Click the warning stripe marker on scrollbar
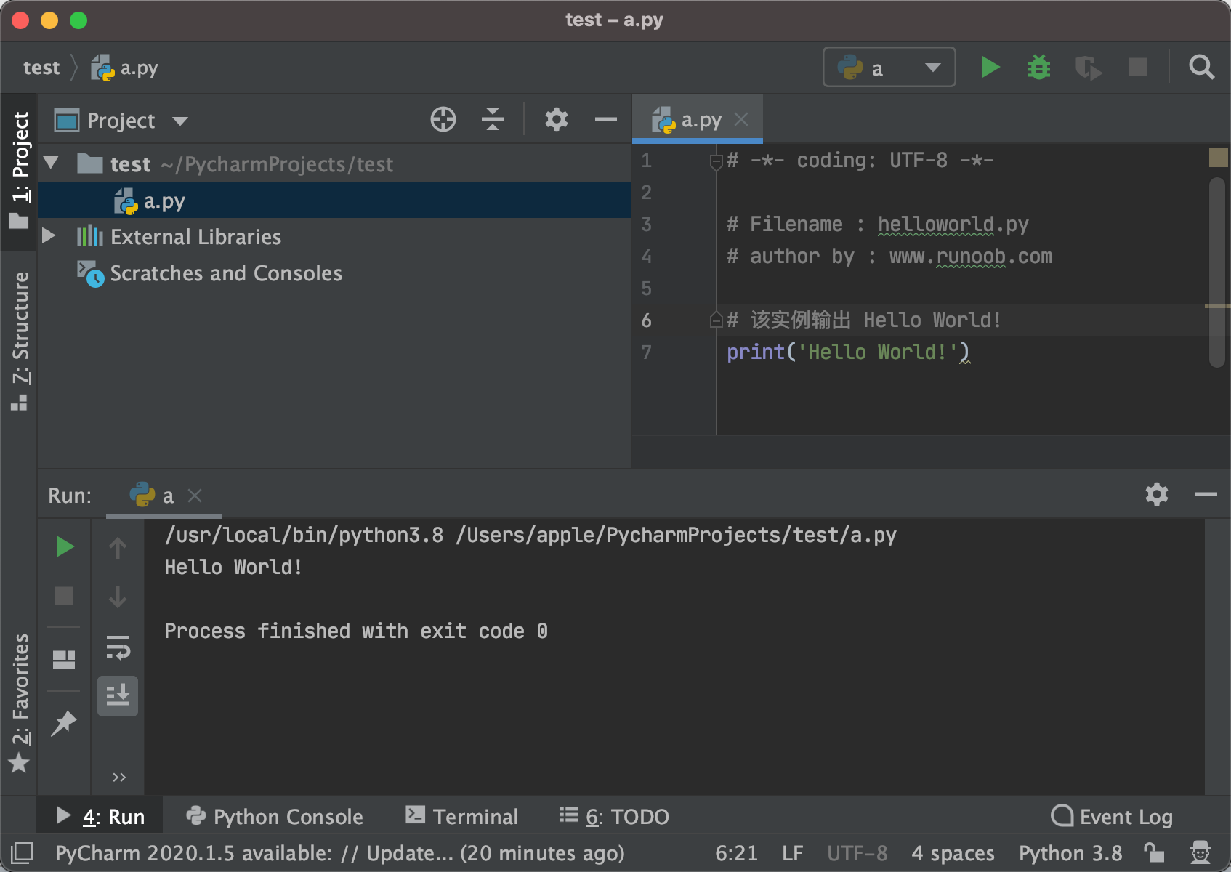This screenshot has width=1231, height=872. pos(1217,306)
